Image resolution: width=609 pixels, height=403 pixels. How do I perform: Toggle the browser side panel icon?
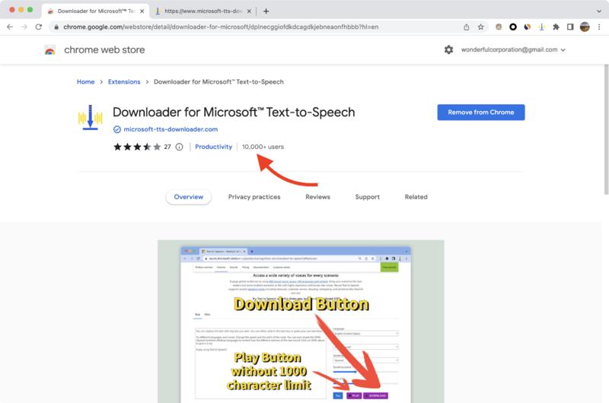(570, 27)
